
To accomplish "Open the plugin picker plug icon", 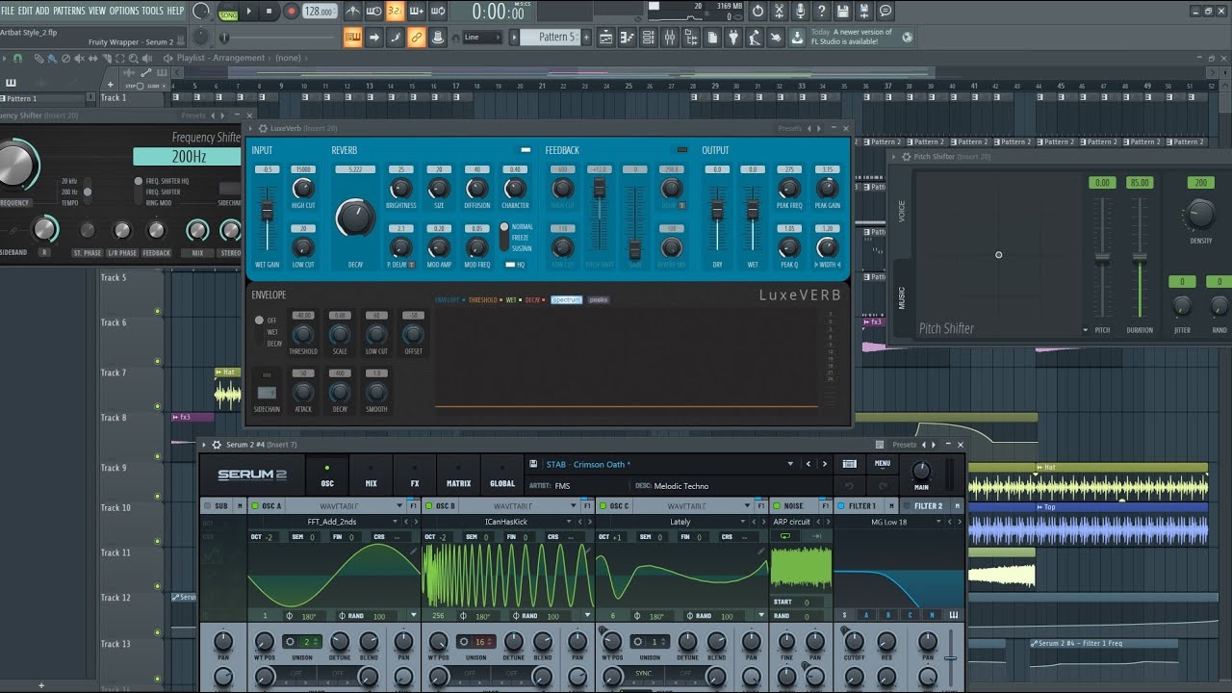I will point(734,38).
